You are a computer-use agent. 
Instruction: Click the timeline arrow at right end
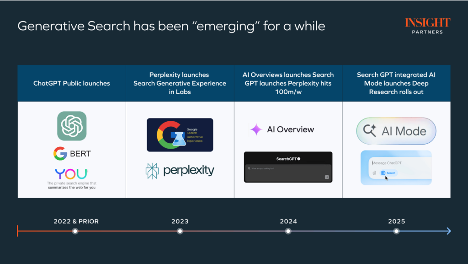(x=448, y=231)
